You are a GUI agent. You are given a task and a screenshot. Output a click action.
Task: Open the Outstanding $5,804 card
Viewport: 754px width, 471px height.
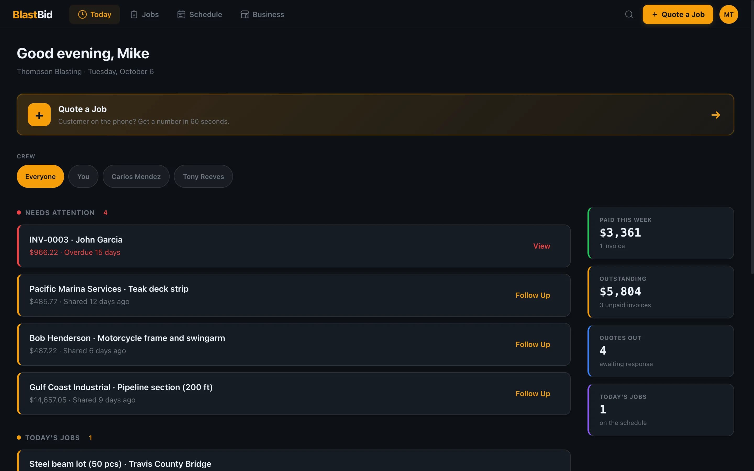tap(661, 292)
